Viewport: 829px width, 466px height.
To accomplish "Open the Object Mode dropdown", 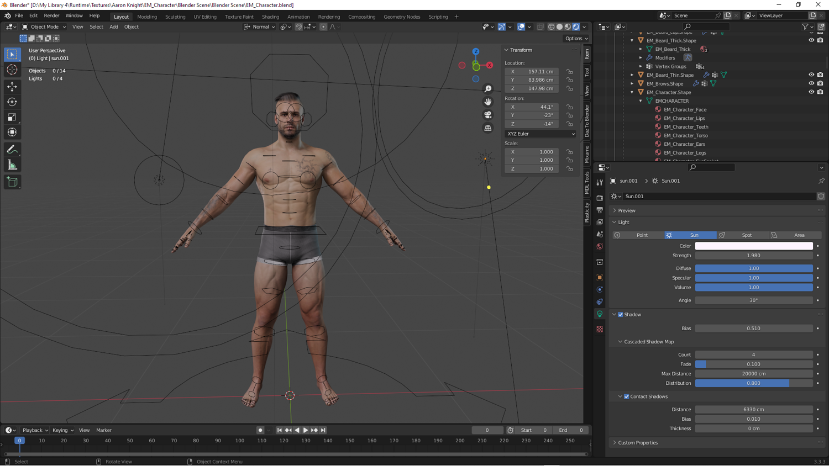I will point(44,27).
